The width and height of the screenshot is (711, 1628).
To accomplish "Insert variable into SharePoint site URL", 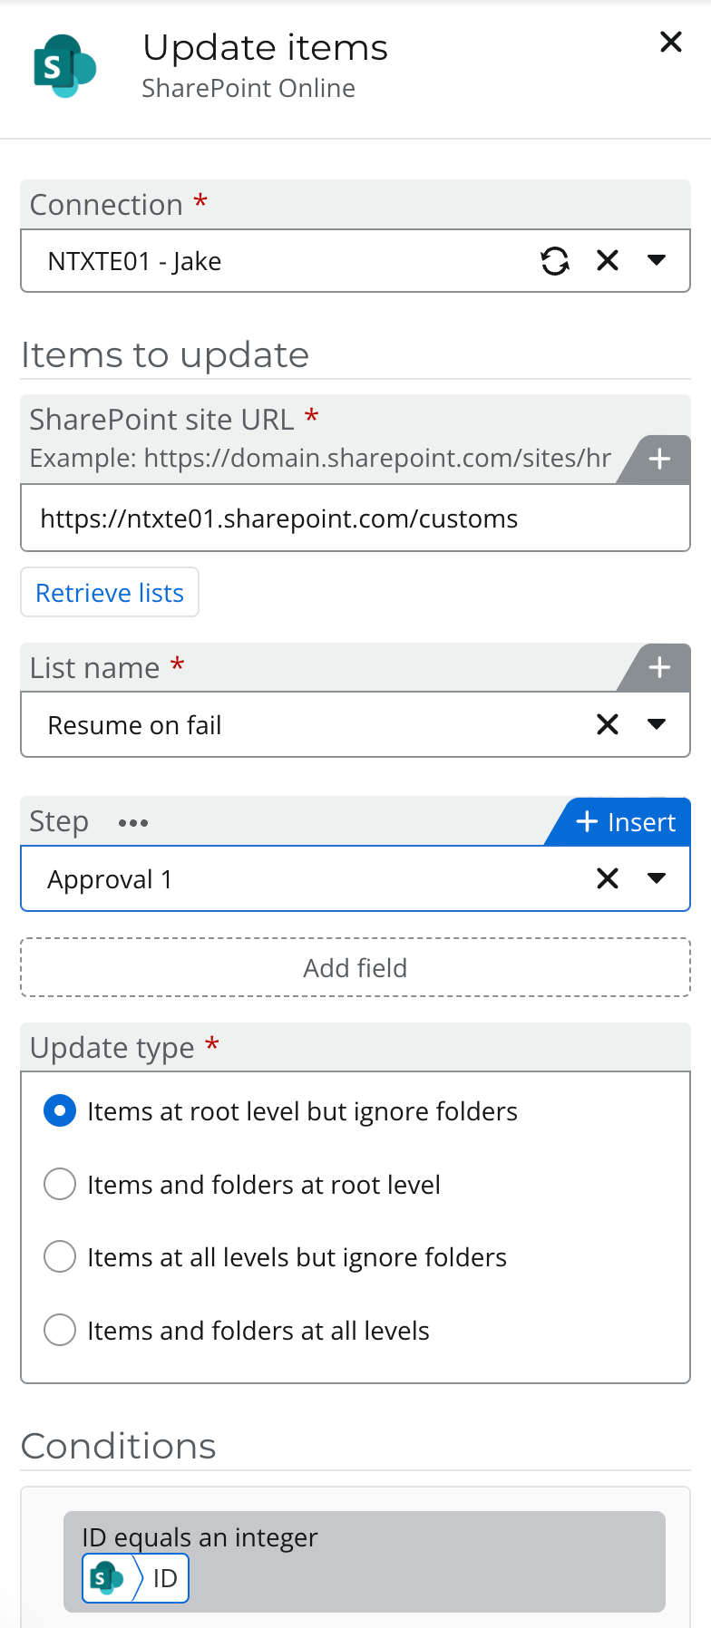I will point(659,459).
